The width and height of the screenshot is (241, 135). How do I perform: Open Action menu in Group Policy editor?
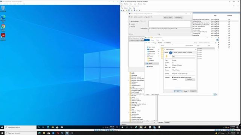126,8
